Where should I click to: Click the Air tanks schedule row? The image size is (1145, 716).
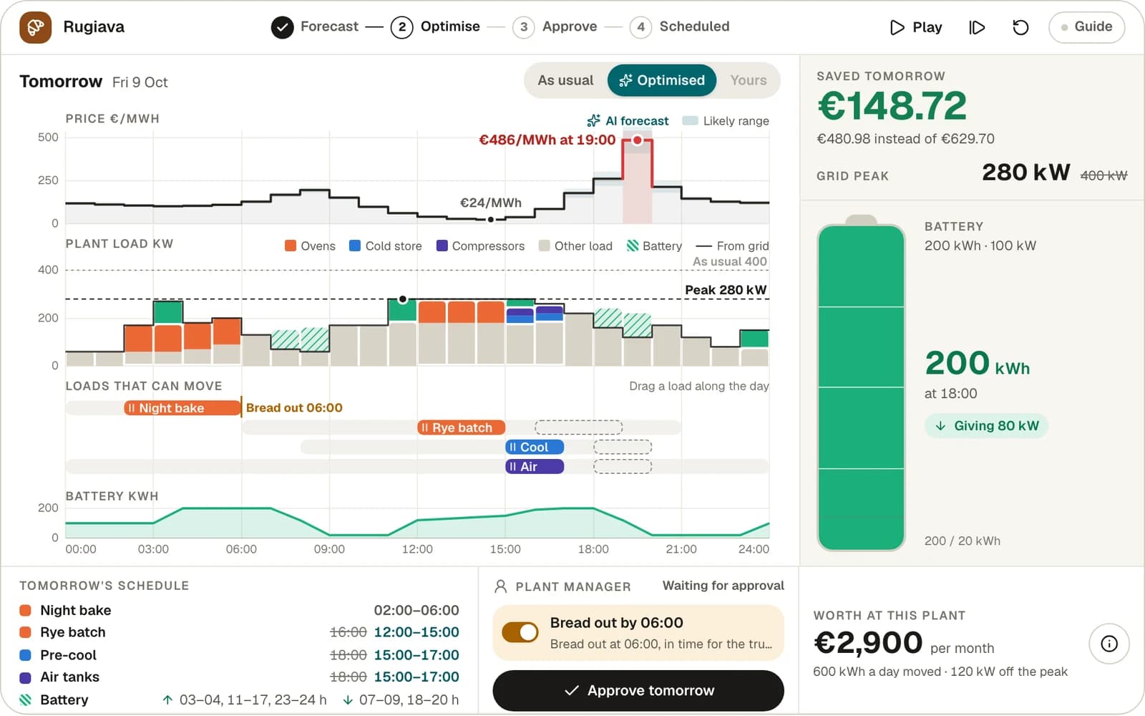pos(239,677)
